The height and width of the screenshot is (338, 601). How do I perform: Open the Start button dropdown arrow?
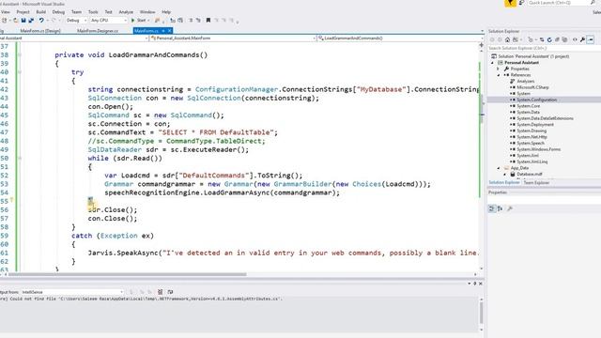point(148,21)
